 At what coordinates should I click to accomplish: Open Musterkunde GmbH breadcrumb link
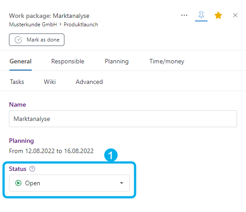tap(33, 25)
